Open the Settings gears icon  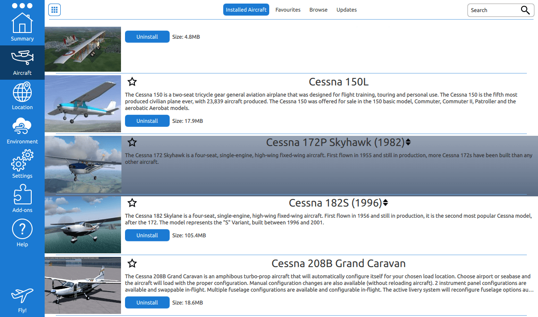[22, 161]
